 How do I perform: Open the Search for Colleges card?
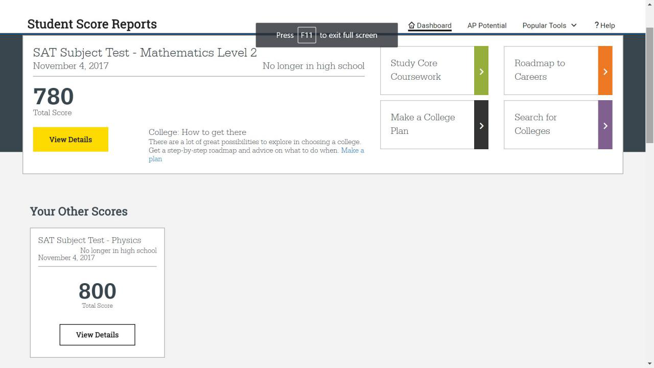558,125
